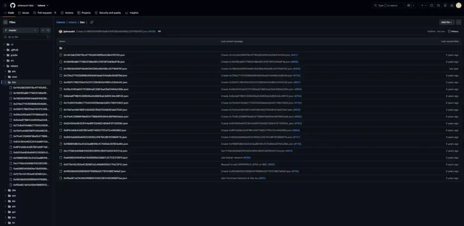Screen dimensions: 464x226
Task: Open pull request link #921 in commit messages
Action: [x=294, y=55]
